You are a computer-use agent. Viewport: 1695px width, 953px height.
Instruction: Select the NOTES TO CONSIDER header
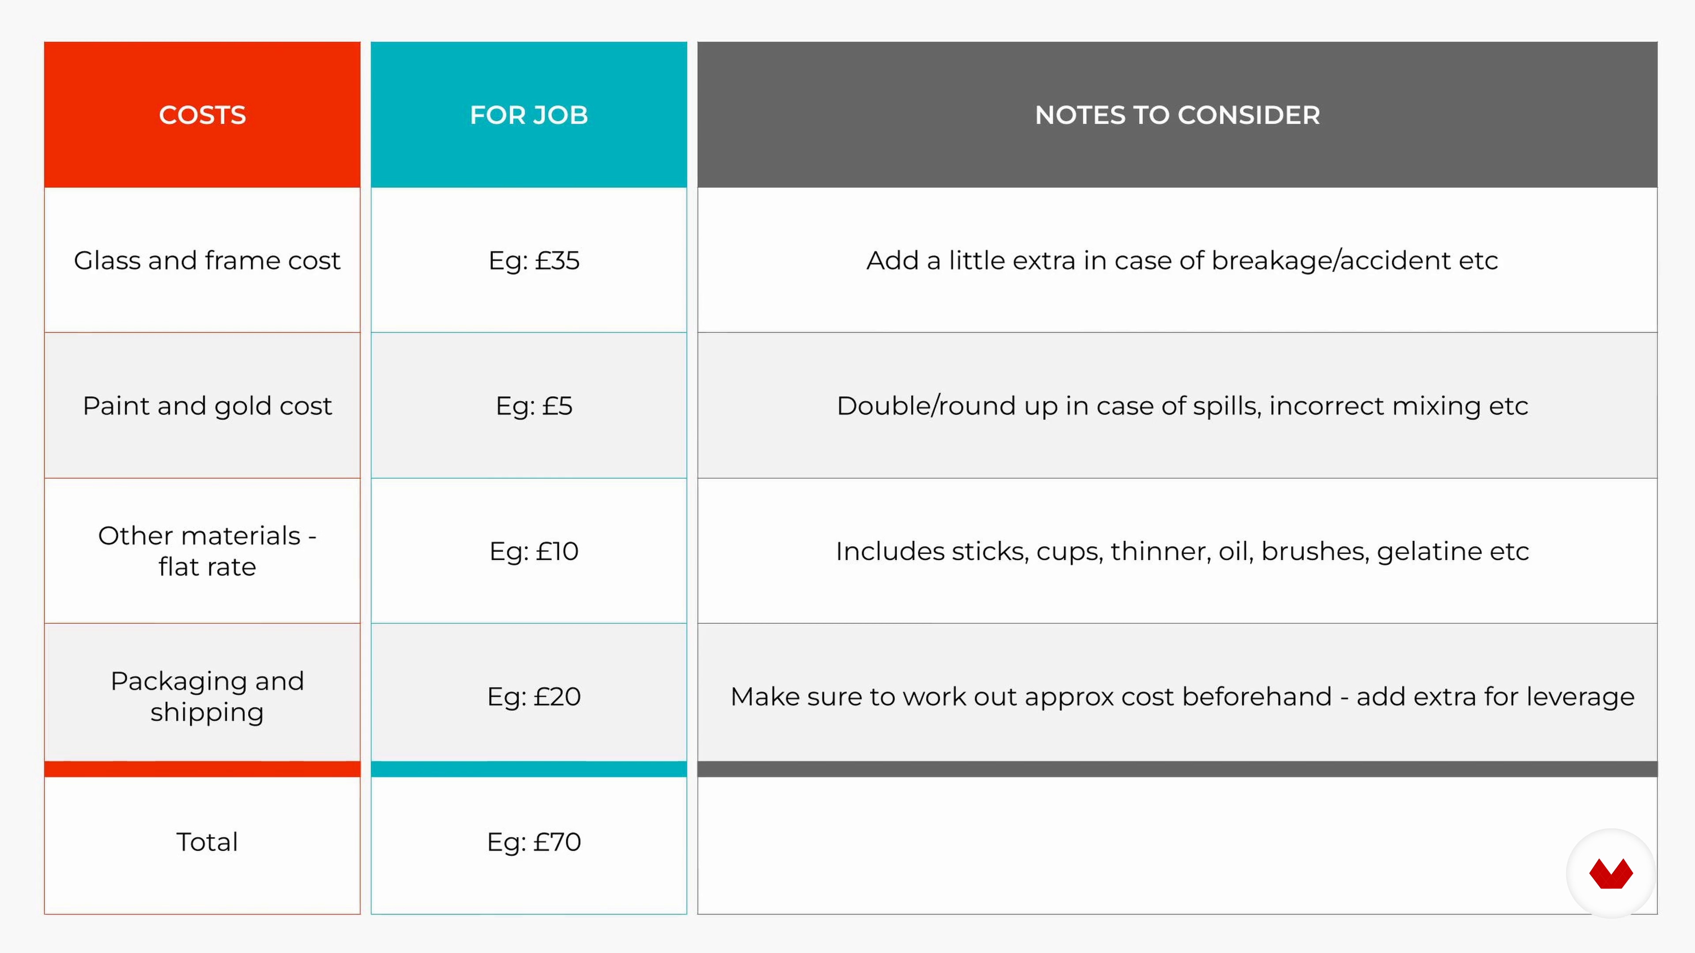point(1177,115)
